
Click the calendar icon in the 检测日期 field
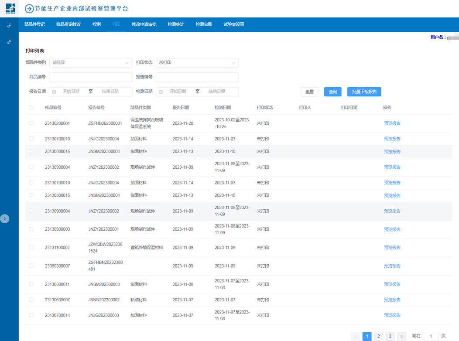point(161,92)
